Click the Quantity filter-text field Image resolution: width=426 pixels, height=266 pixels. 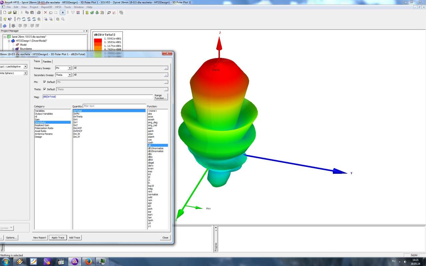pos(114,106)
